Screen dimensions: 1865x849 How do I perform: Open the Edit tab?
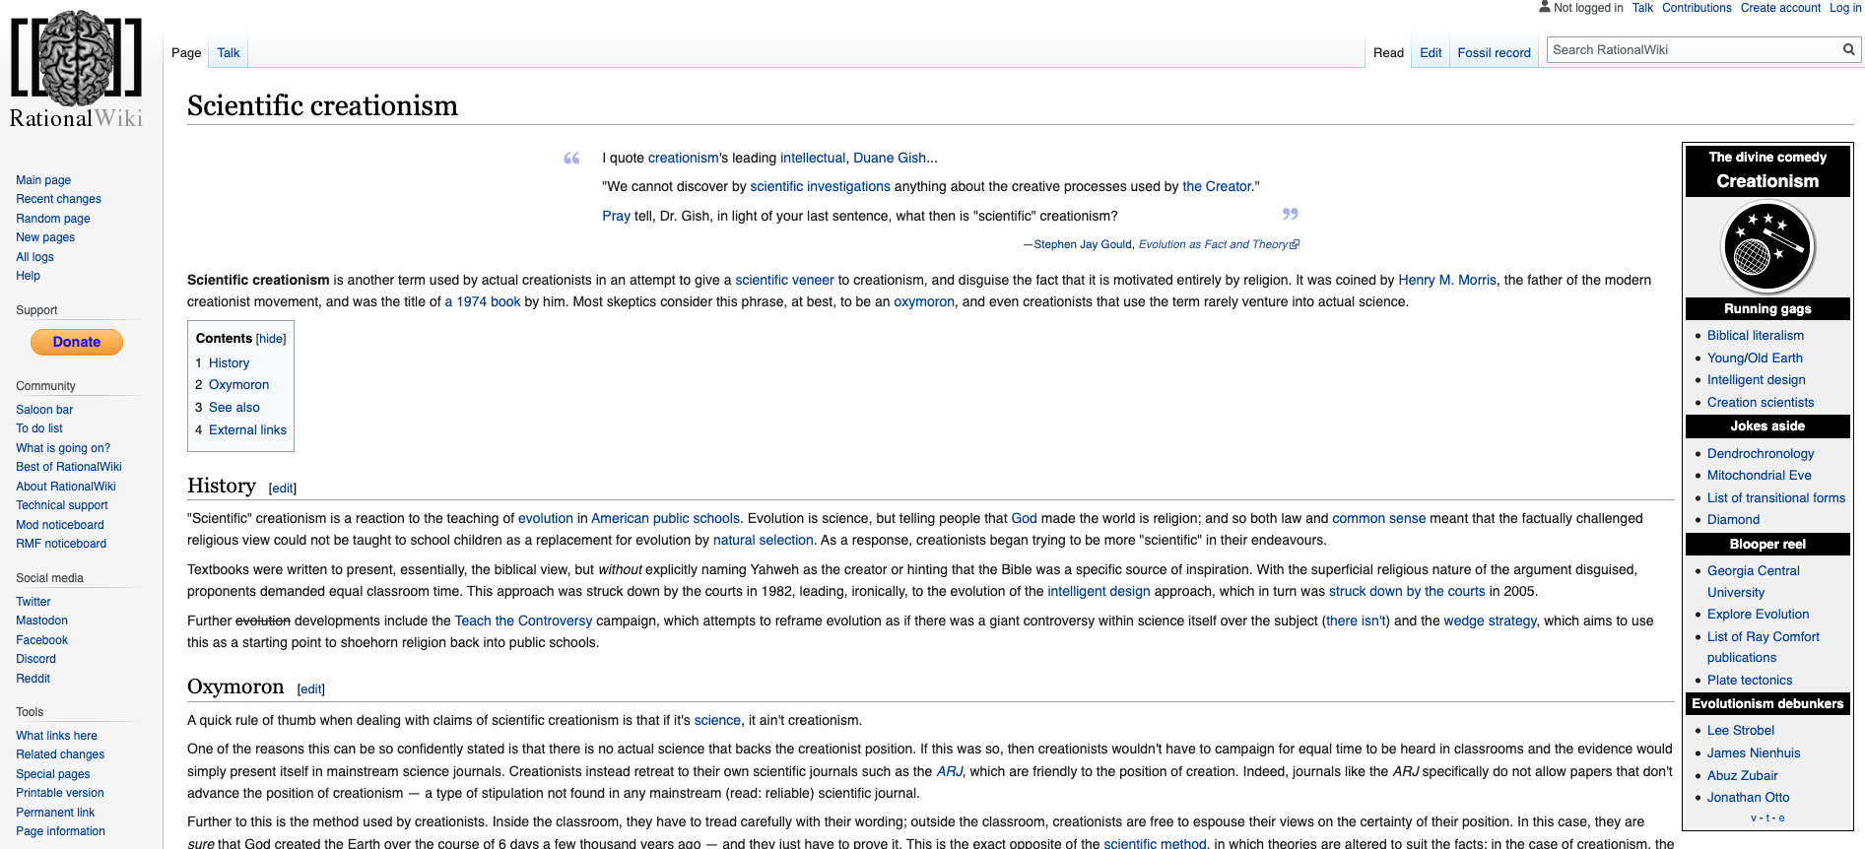coord(1431,53)
